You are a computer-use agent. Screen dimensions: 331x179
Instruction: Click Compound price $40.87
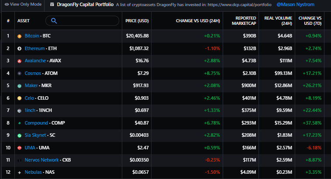click(x=141, y=123)
